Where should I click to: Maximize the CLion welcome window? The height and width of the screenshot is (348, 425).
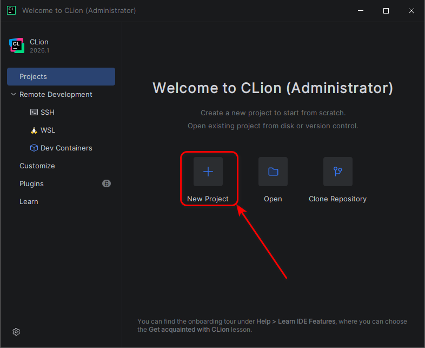[x=386, y=11]
